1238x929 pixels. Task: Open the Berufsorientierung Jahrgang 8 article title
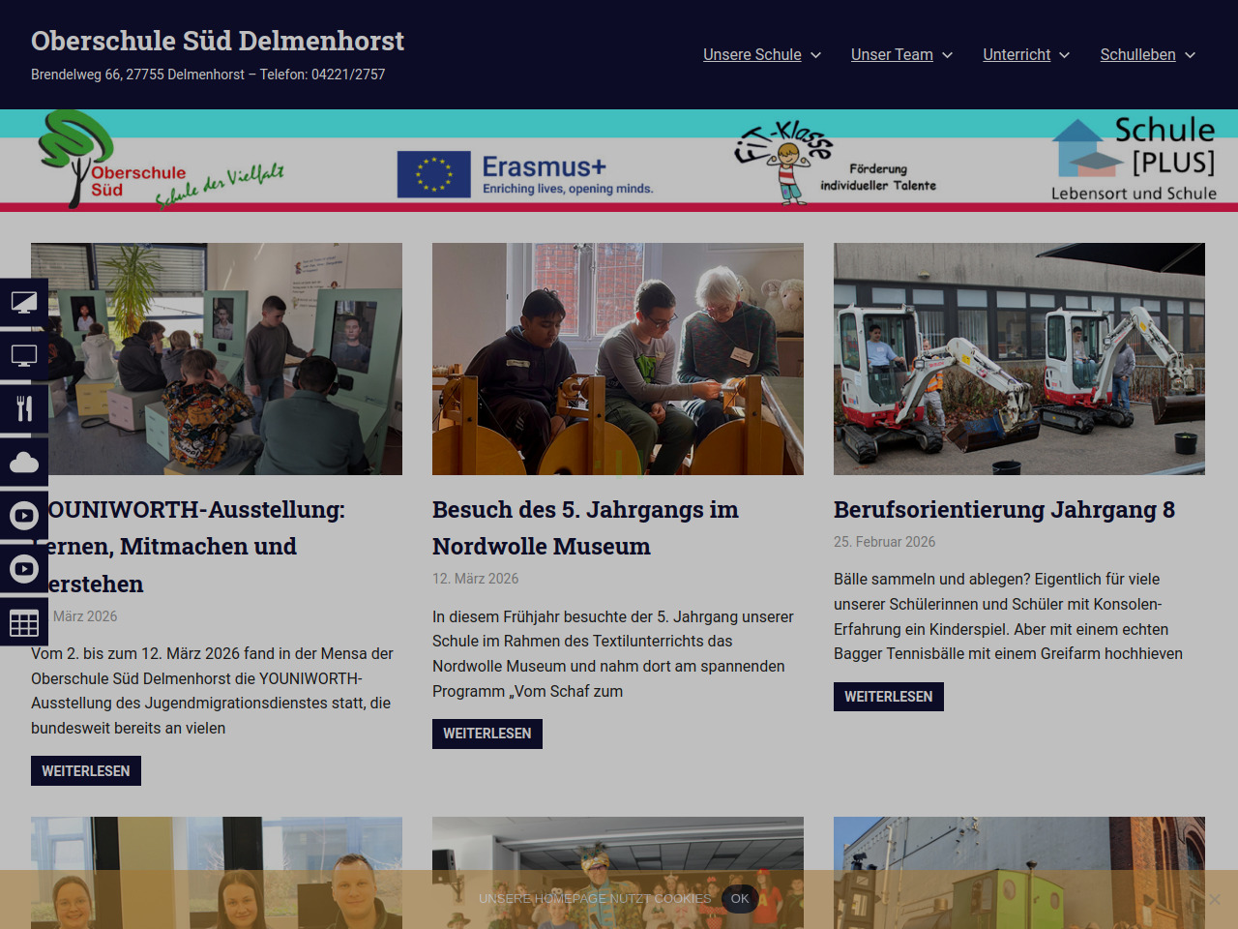point(1004,510)
